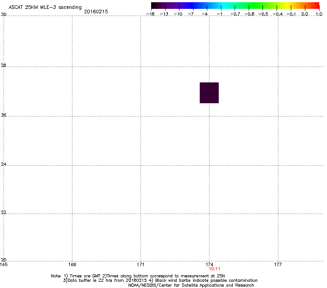Click the 0.0 color bar label

point(305,14)
